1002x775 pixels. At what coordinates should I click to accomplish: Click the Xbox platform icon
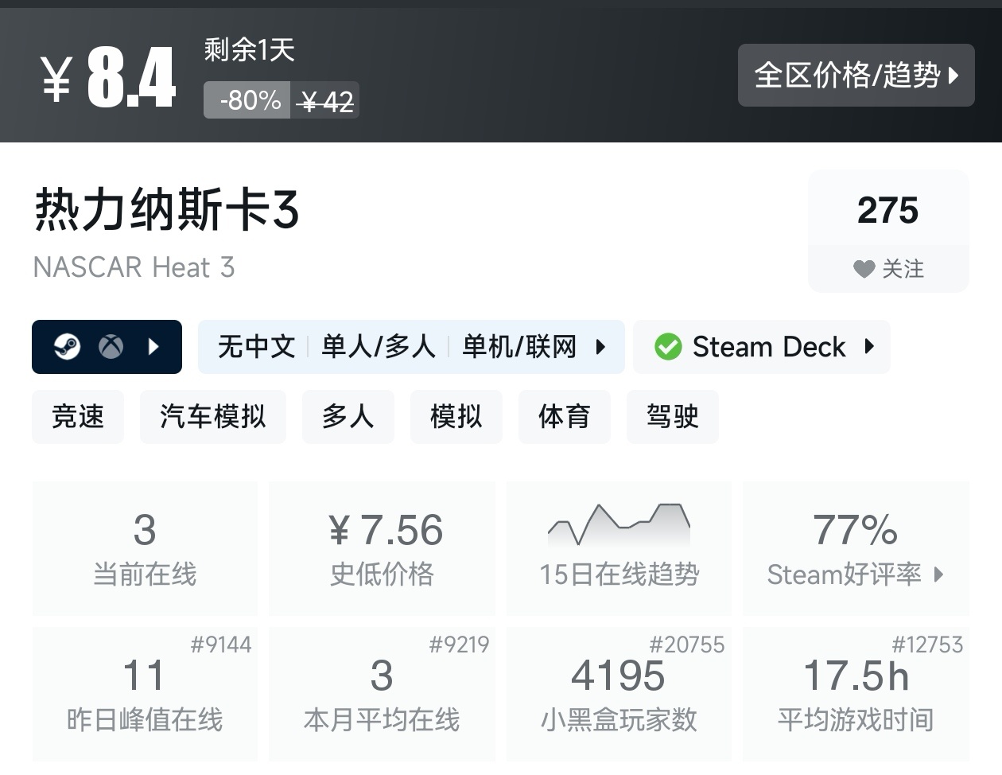click(x=111, y=347)
